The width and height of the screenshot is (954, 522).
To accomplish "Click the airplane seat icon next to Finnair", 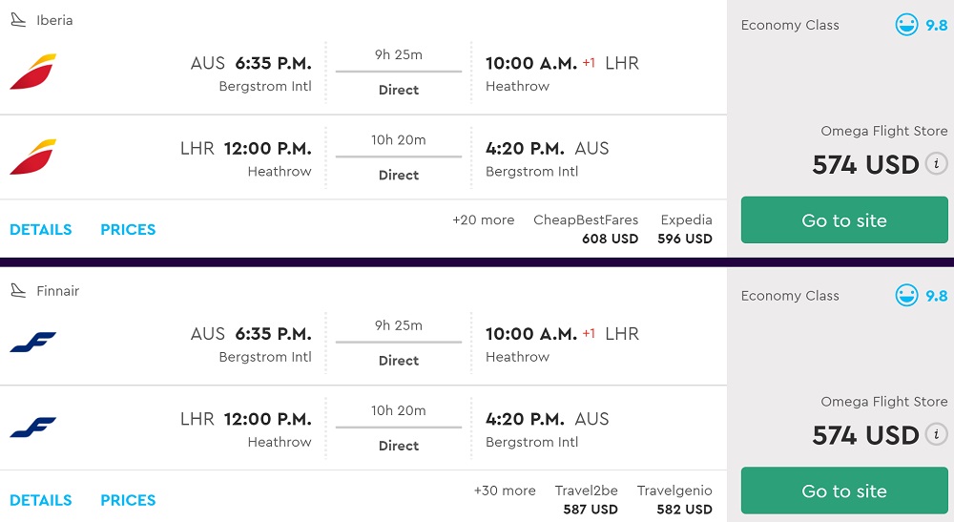I will [x=18, y=291].
